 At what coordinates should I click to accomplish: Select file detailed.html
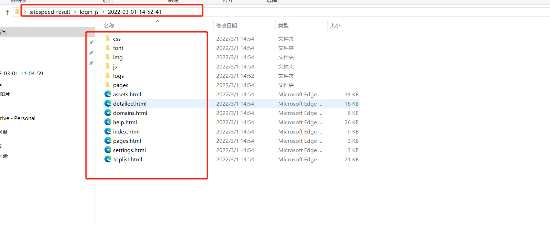pyautogui.click(x=130, y=104)
